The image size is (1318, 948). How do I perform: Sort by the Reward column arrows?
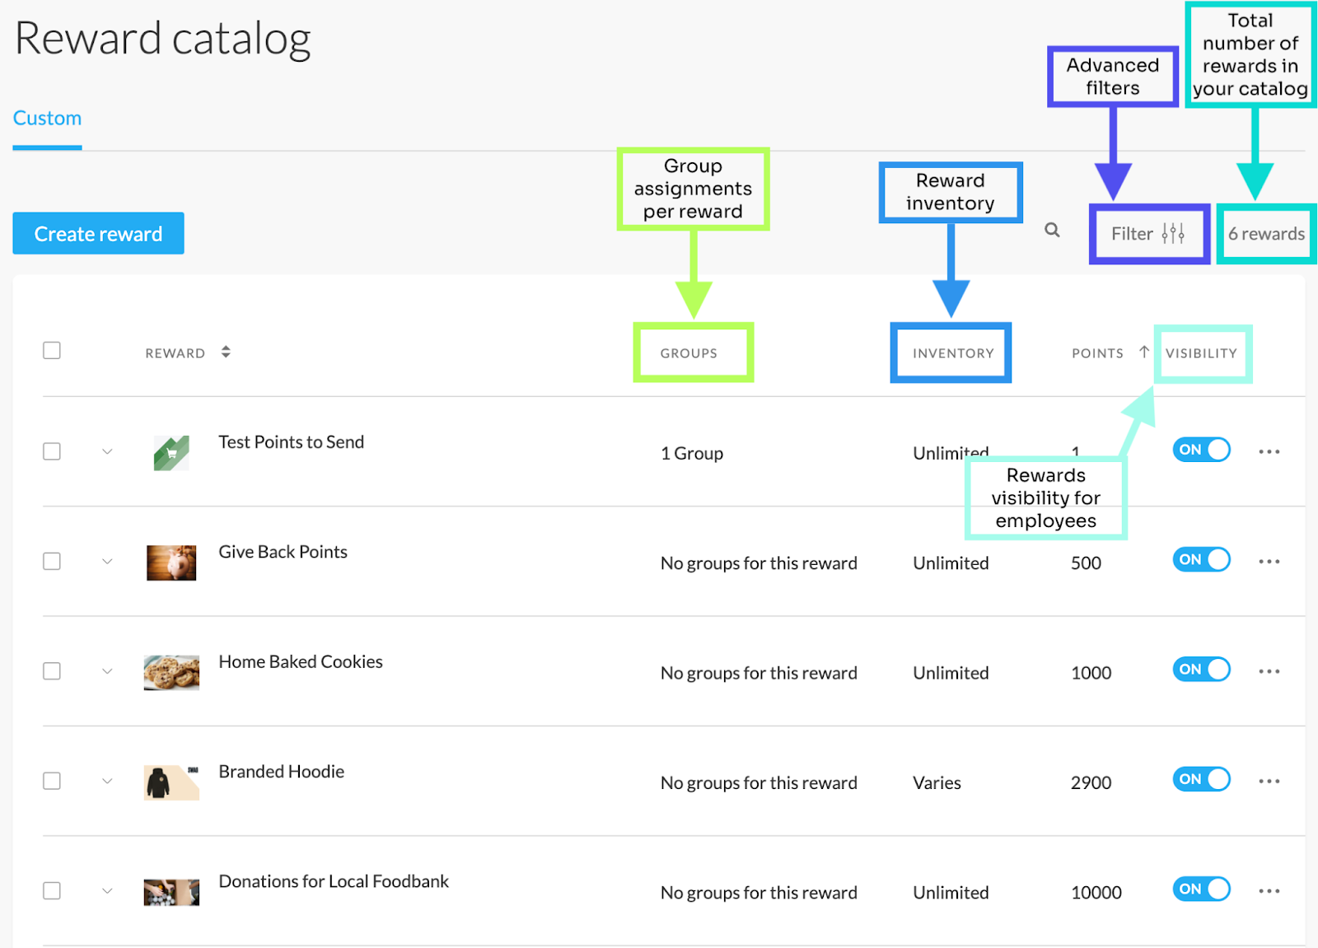[x=226, y=352]
